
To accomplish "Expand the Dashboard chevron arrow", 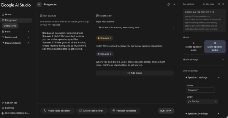I will coord(28,37).
